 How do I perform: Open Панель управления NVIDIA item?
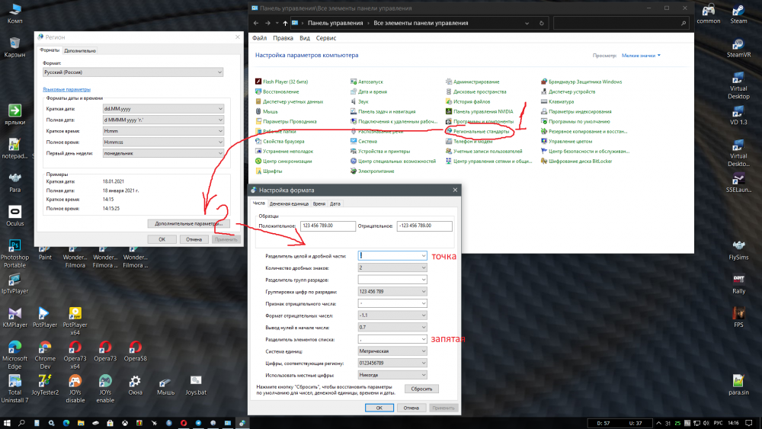483,111
